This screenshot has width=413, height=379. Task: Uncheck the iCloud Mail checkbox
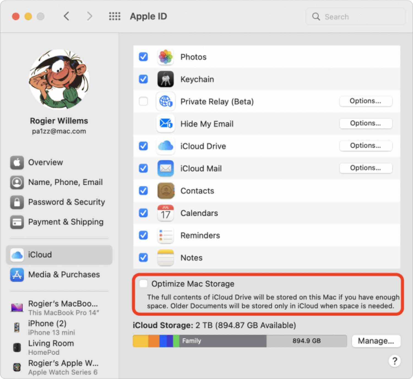point(143,168)
